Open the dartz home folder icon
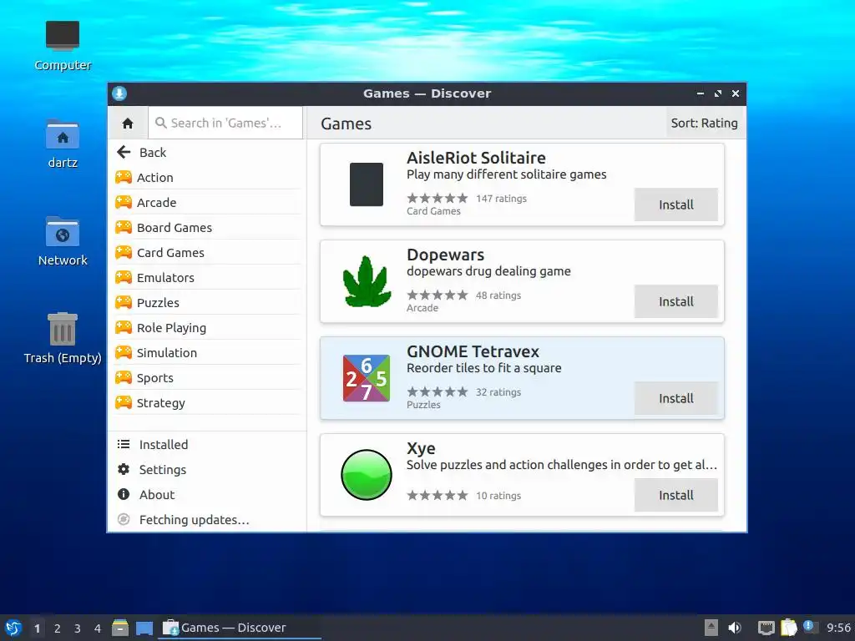The height and width of the screenshot is (641, 855). coord(62,134)
